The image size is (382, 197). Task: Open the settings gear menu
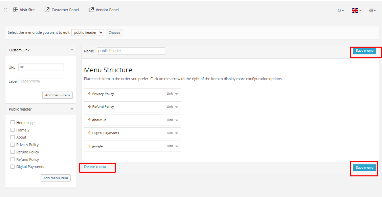372,10
